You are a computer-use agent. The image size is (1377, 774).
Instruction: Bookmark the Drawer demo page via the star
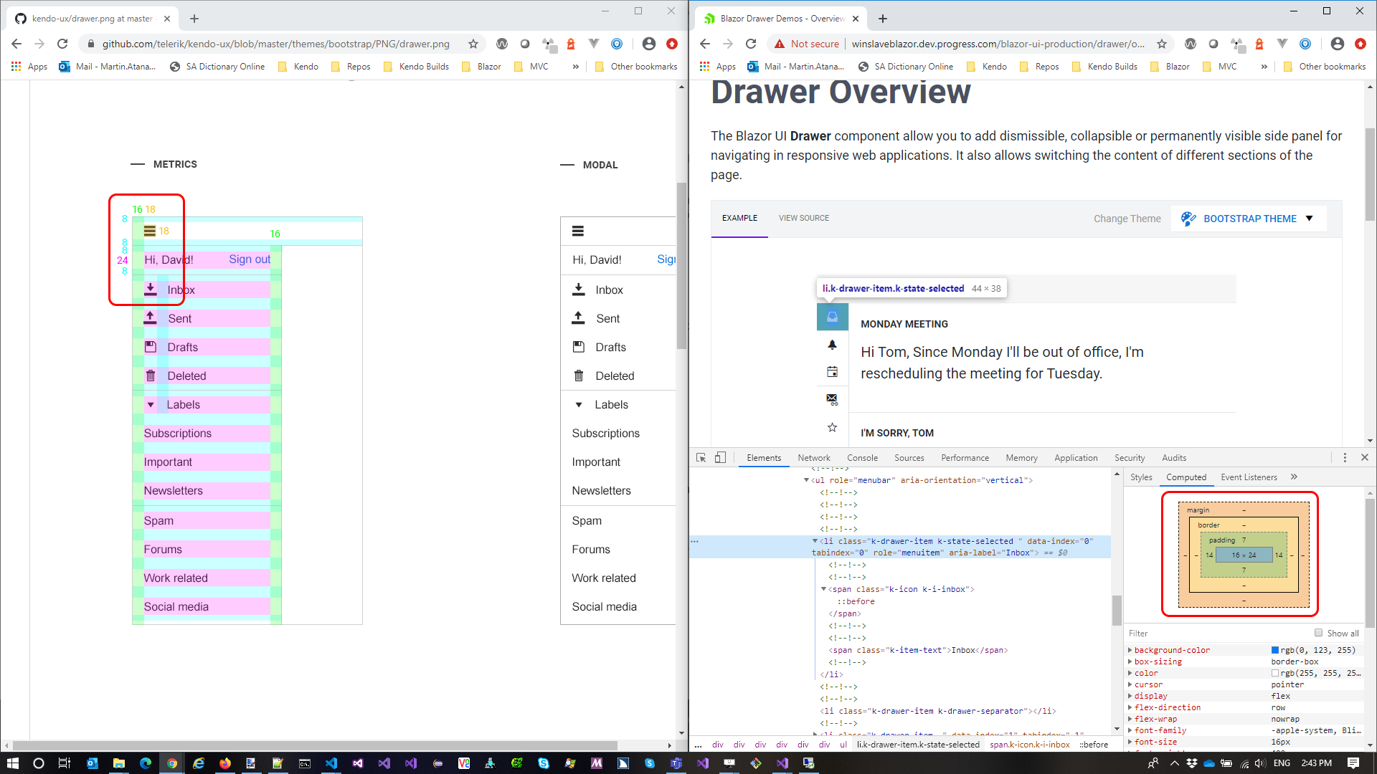1161,44
